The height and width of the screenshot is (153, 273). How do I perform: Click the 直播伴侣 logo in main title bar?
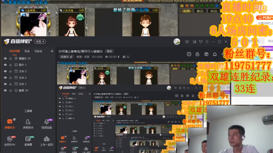[18, 42]
